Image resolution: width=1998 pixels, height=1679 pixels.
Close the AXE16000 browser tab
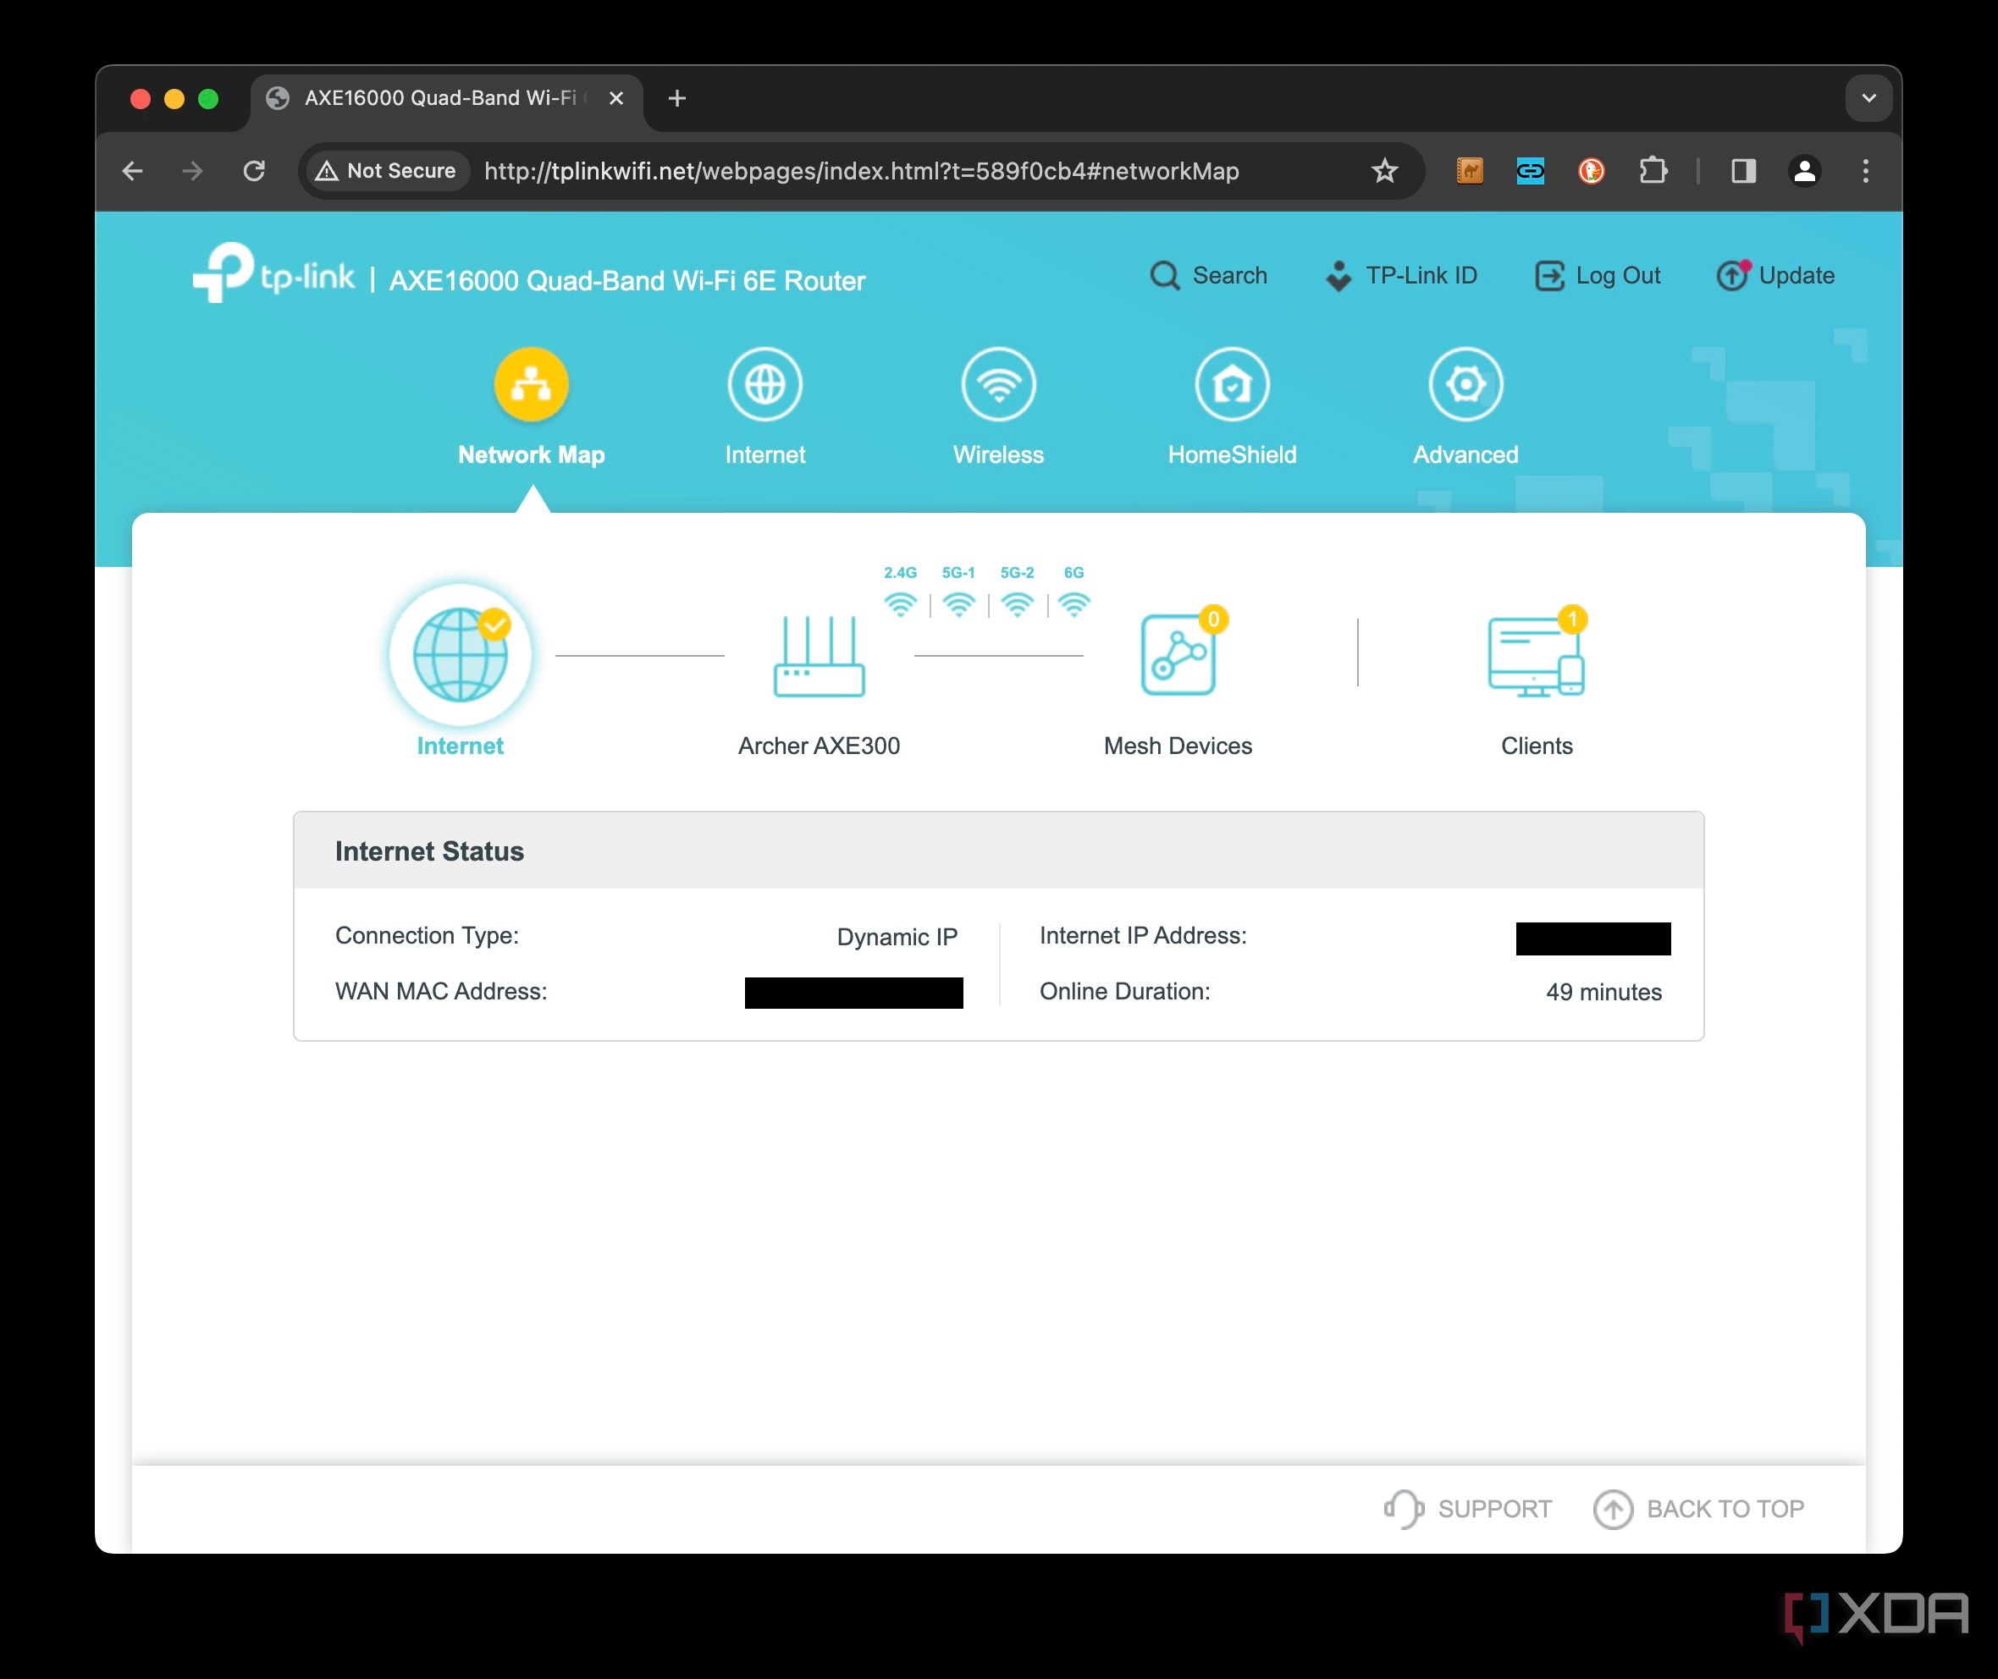coord(616,98)
